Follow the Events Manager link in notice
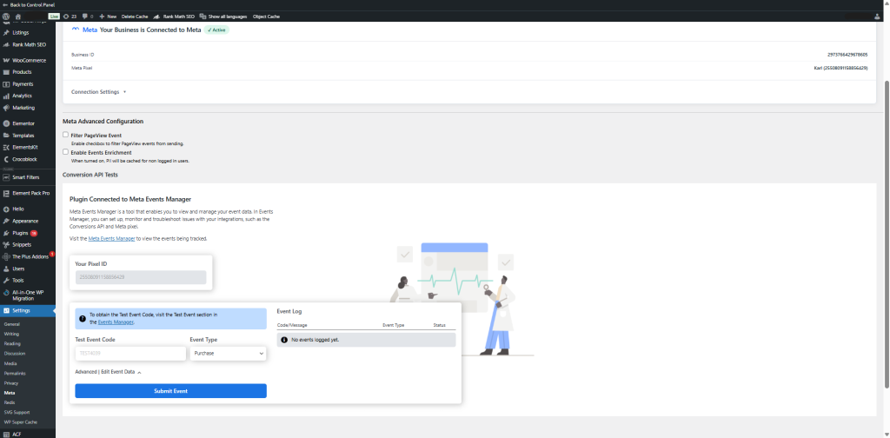Image resolution: width=890 pixels, height=438 pixels. coord(116,322)
